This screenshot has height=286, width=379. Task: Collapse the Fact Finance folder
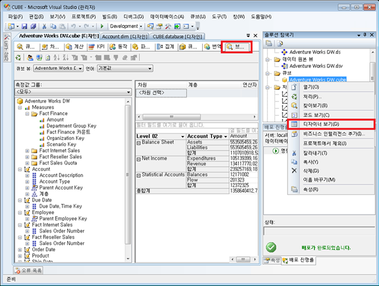click(27, 113)
